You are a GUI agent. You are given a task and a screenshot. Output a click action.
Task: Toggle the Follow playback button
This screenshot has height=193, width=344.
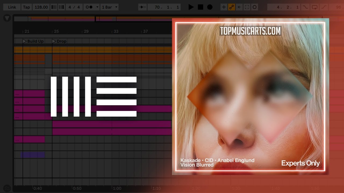tap(142, 7)
